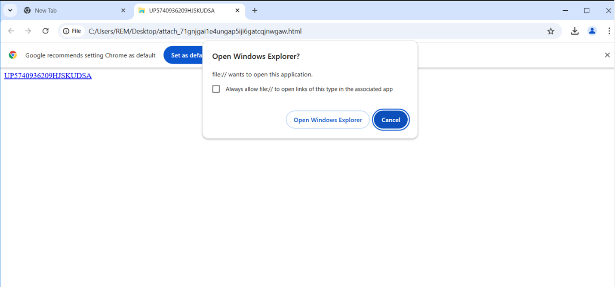Close the New Tab tab
Image resolution: width=615 pixels, height=287 pixels.
pyautogui.click(x=123, y=10)
